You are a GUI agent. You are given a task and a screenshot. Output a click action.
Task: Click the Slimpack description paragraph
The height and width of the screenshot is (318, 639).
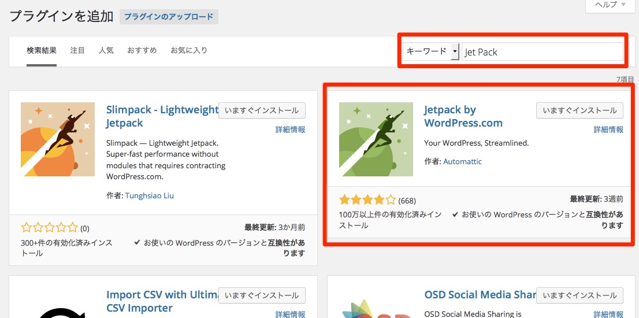point(166,160)
